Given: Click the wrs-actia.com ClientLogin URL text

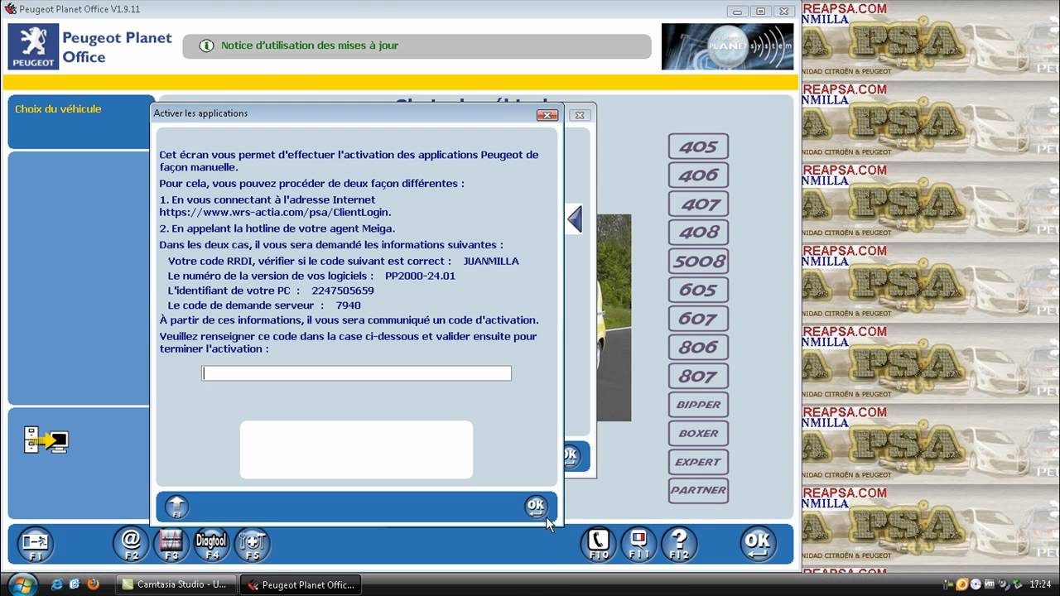Looking at the screenshot, I should pyautogui.click(x=275, y=212).
